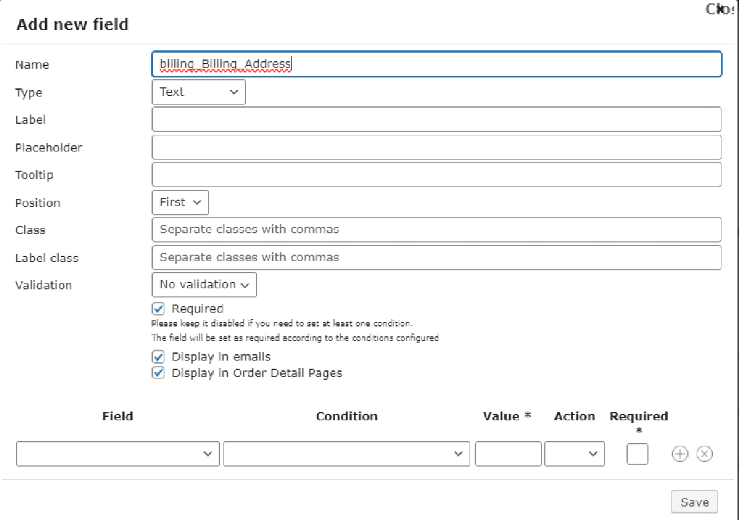This screenshot has width=739, height=520.
Task: Click the Tooltip input box
Action: click(436, 174)
